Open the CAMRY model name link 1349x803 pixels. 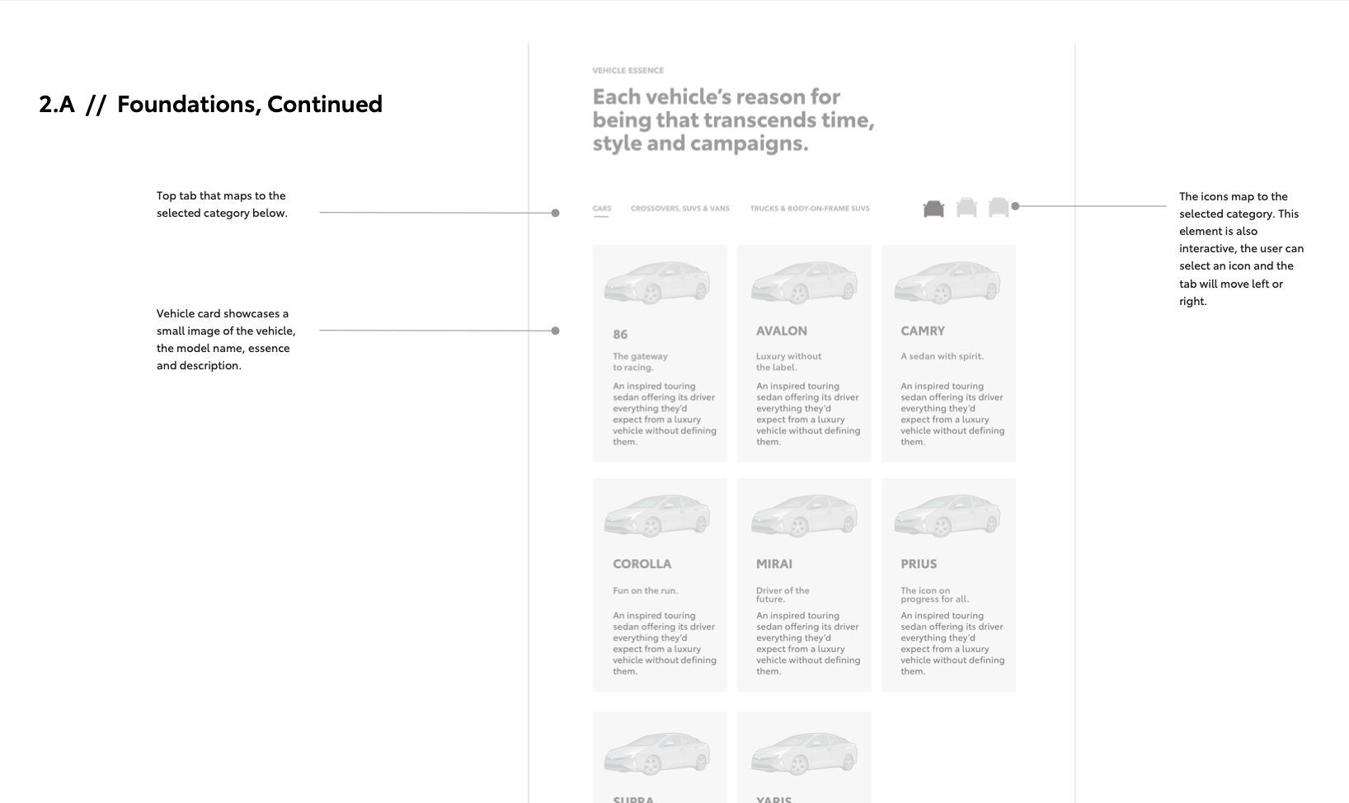click(x=923, y=331)
